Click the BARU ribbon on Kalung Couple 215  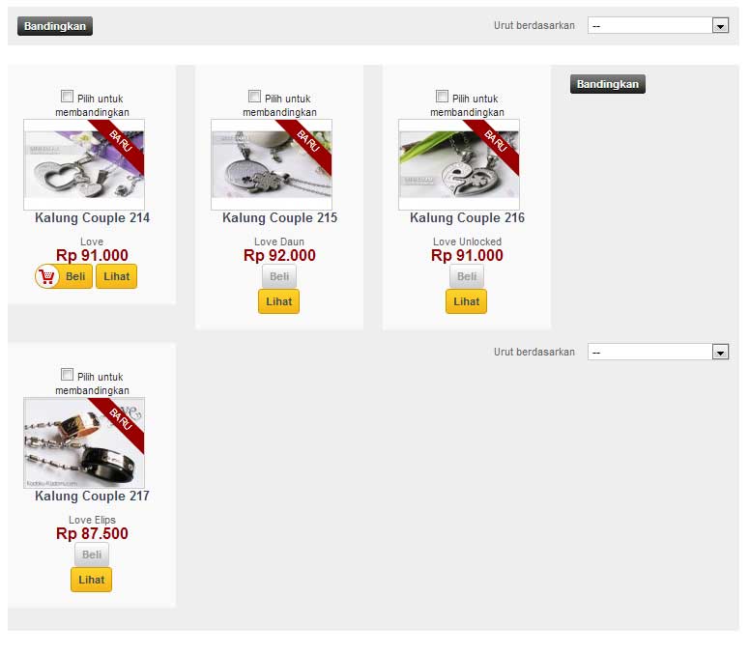pyautogui.click(x=307, y=143)
